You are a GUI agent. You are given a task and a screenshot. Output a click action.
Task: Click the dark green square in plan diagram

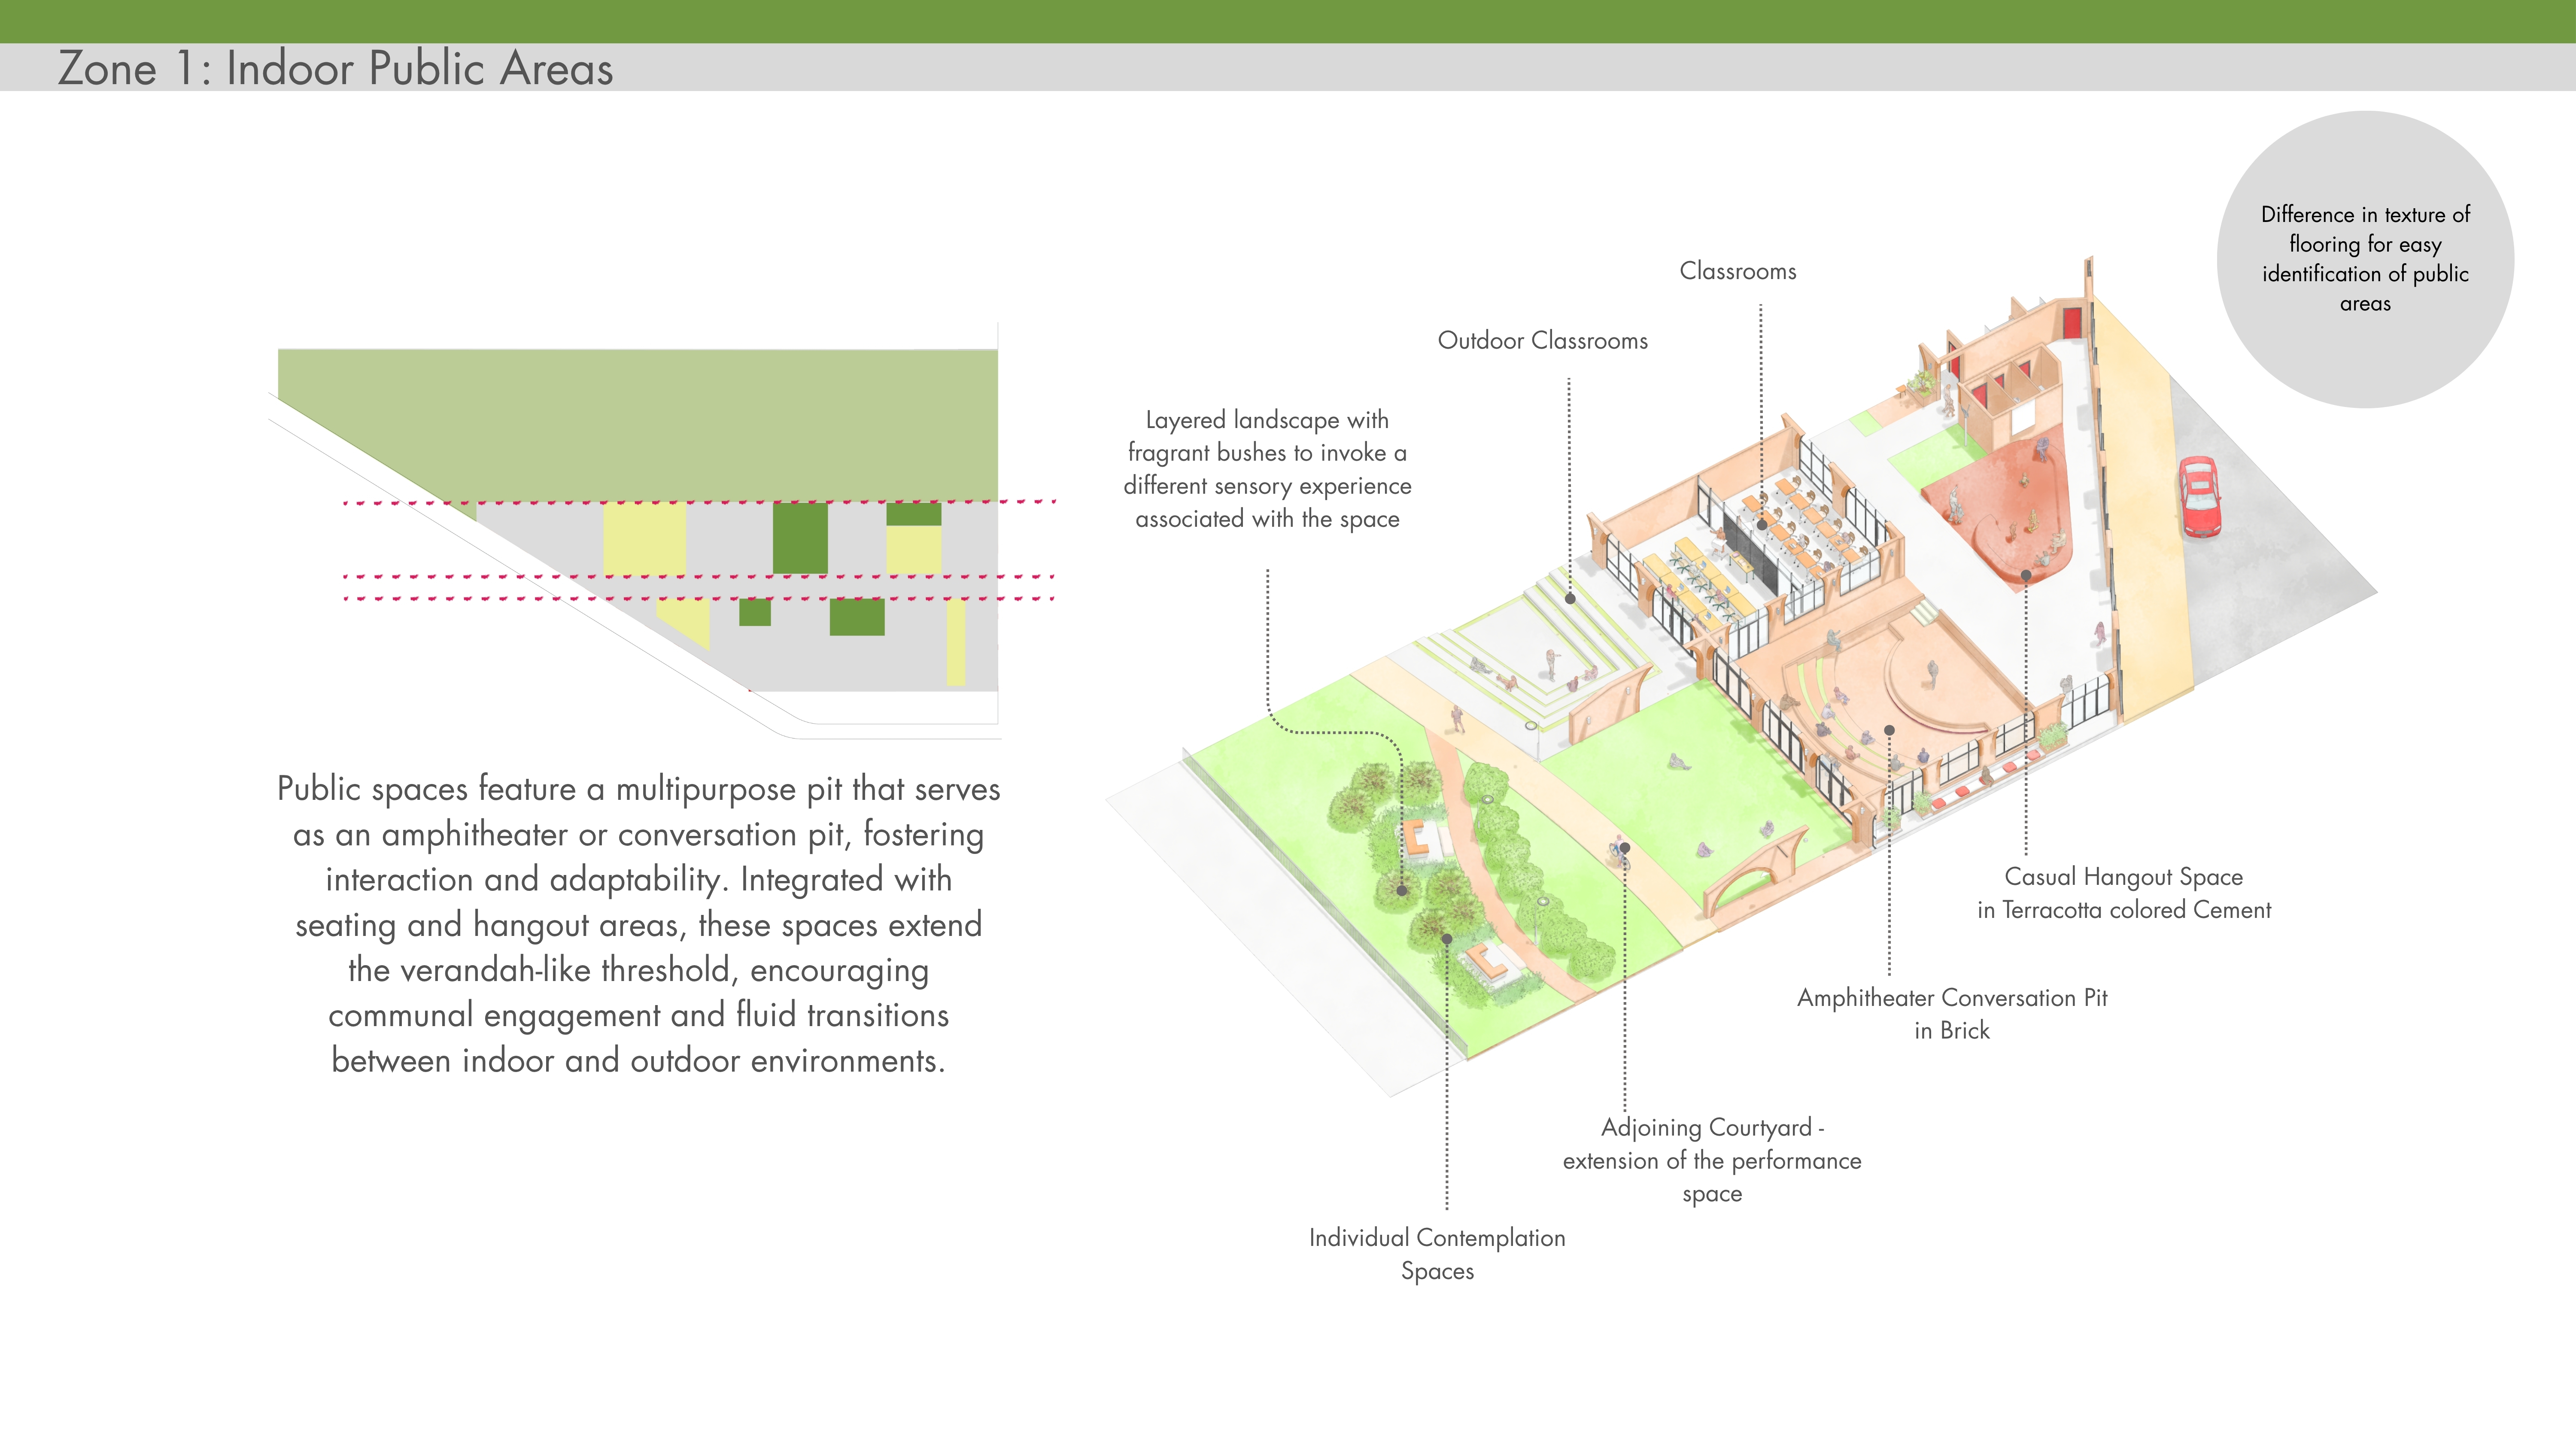click(799, 538)
